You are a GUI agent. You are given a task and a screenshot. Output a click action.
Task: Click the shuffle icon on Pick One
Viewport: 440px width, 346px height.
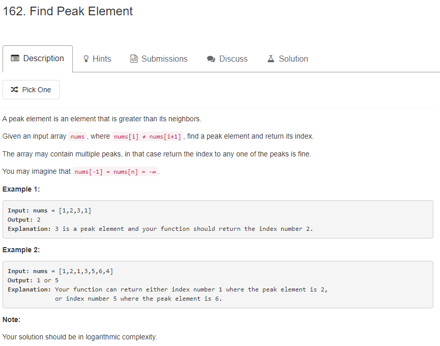click(14, 90)
